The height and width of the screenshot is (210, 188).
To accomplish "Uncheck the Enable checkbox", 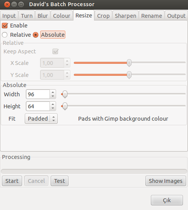I will coord(5,26).
